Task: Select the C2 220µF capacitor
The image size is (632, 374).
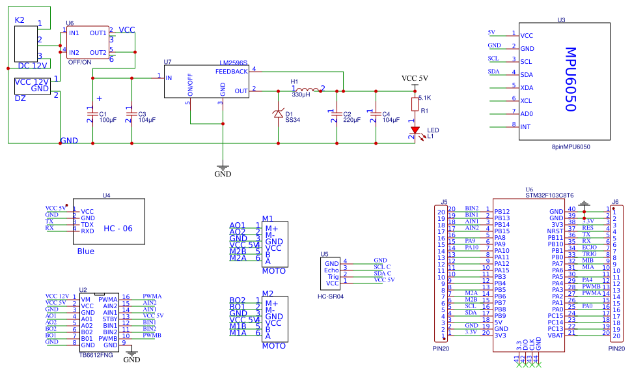Action: click(x=337, y=115)
